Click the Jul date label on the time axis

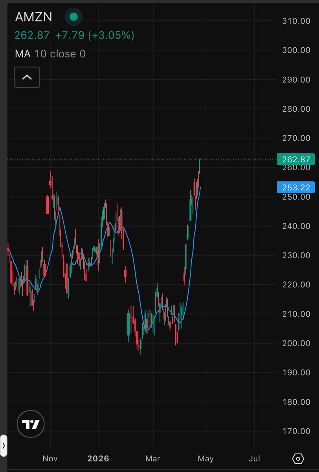click(x=255, y=459)
